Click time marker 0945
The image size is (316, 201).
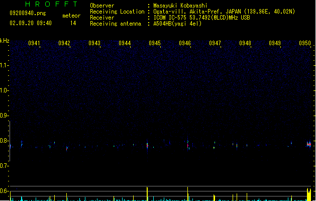(155, 43)
